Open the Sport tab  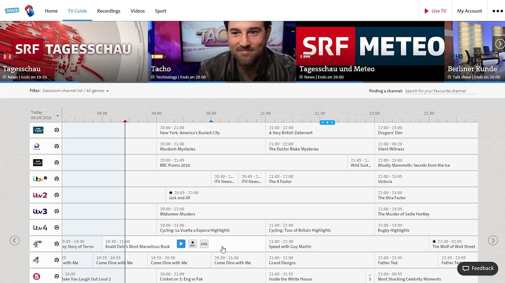pos(161,11)
